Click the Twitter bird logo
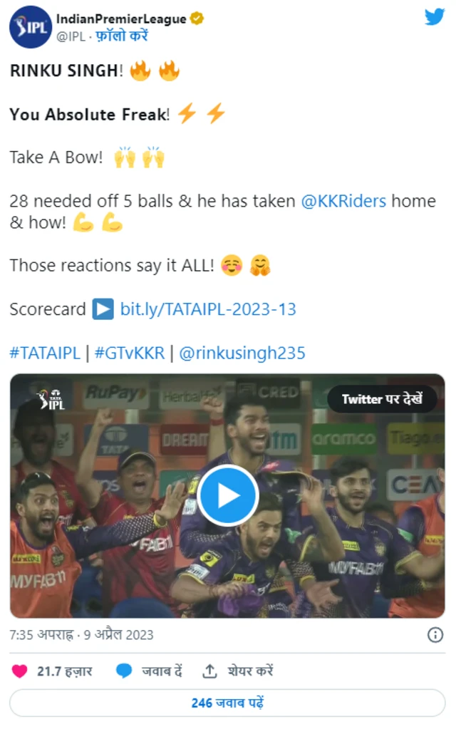This screenshot has width=456, height=729. click(435, 17)
